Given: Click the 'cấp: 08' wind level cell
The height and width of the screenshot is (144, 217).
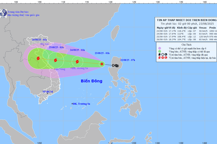Looking at the screenshot, I should click(x=192, y=40).
